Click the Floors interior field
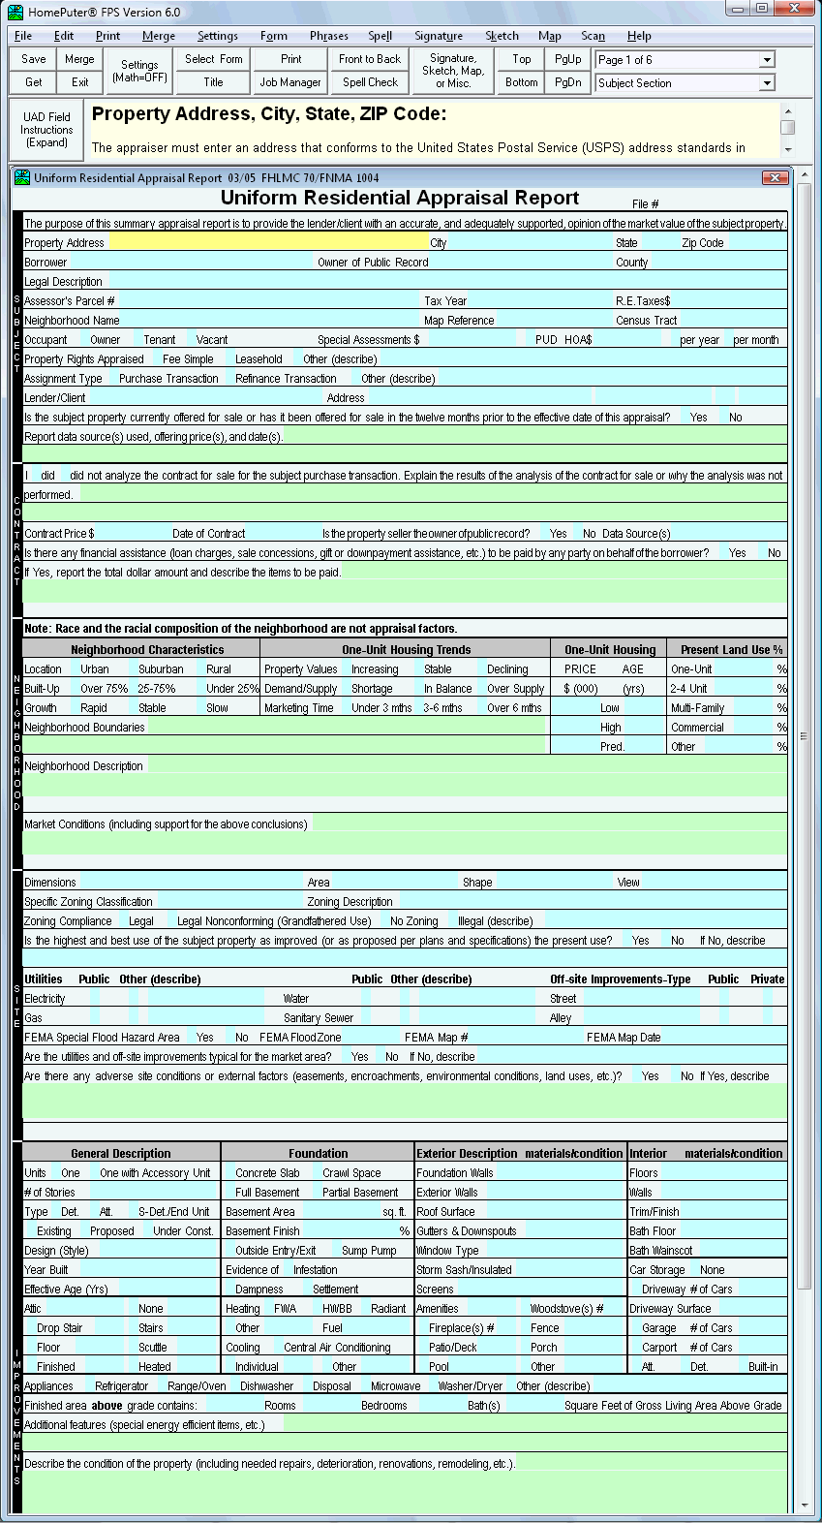The width and height of the screenshot is (822, 1523). pos(722,1172)
